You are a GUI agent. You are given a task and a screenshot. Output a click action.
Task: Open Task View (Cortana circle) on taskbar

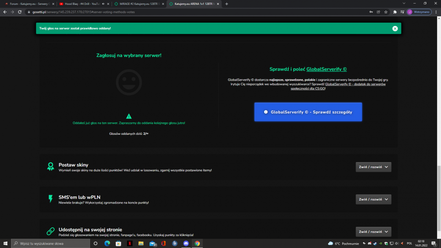96,243
